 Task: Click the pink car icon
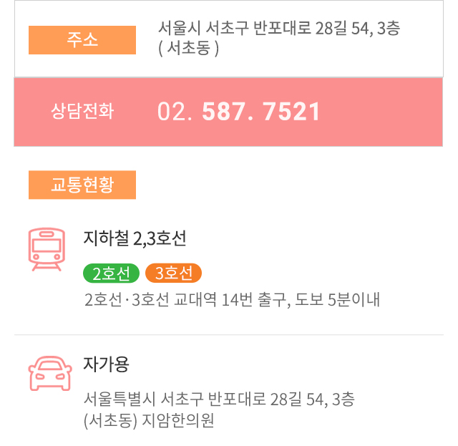(x=50, y=373)
